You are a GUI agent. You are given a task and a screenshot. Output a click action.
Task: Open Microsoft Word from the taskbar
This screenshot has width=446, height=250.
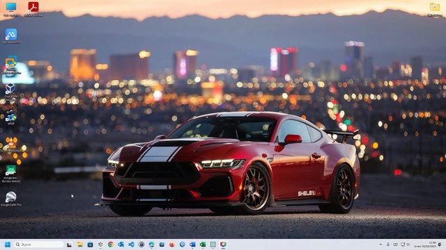tap(192, 244)
